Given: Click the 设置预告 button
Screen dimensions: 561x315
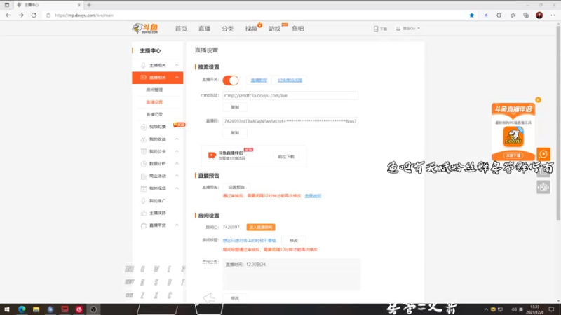Looking at the screenshot, I should 236,187.
